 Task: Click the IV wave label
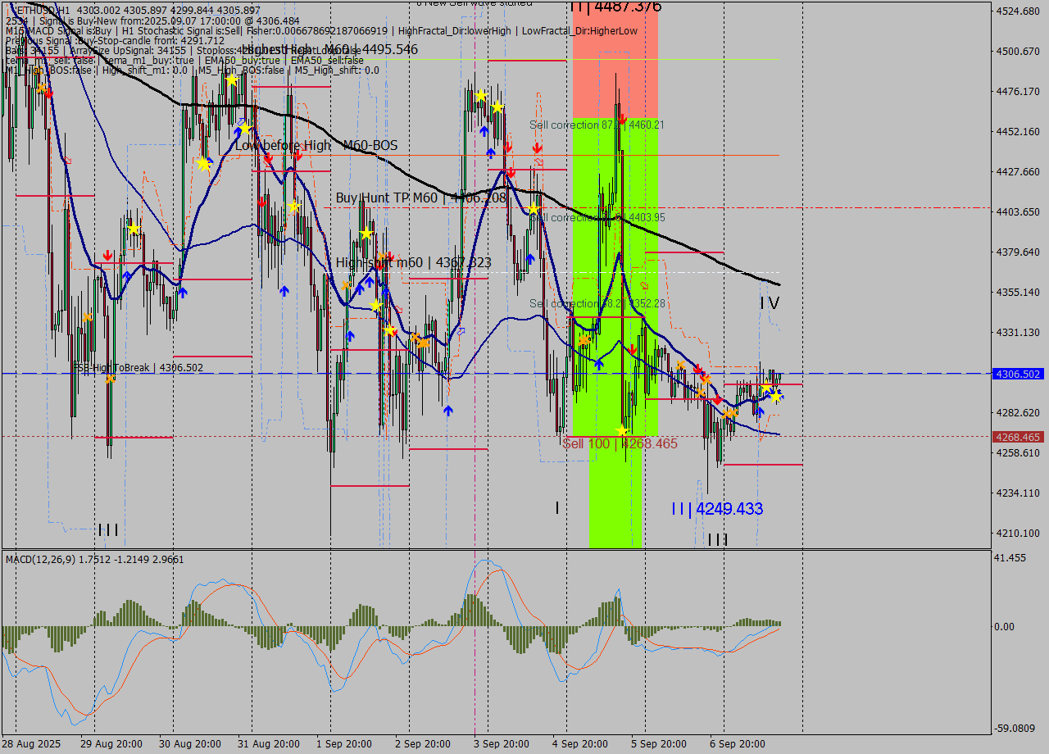point(769,303)
